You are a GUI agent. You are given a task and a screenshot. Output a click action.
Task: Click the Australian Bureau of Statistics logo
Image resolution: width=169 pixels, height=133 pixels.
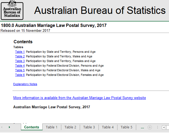point(12,10)
